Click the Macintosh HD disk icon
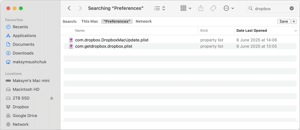The width and height of the screenshot is (300, 130). click(x=8, y=89)
